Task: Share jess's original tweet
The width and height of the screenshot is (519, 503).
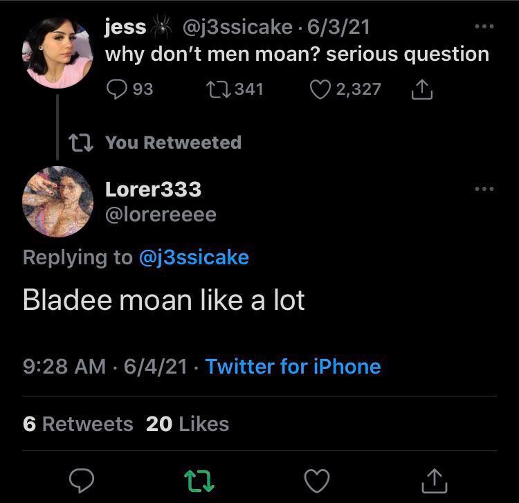Action: 423,89
